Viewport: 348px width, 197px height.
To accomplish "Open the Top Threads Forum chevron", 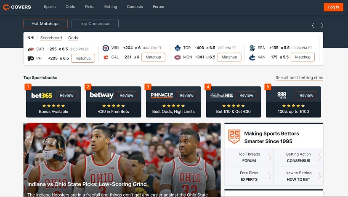I will point(270,157).
